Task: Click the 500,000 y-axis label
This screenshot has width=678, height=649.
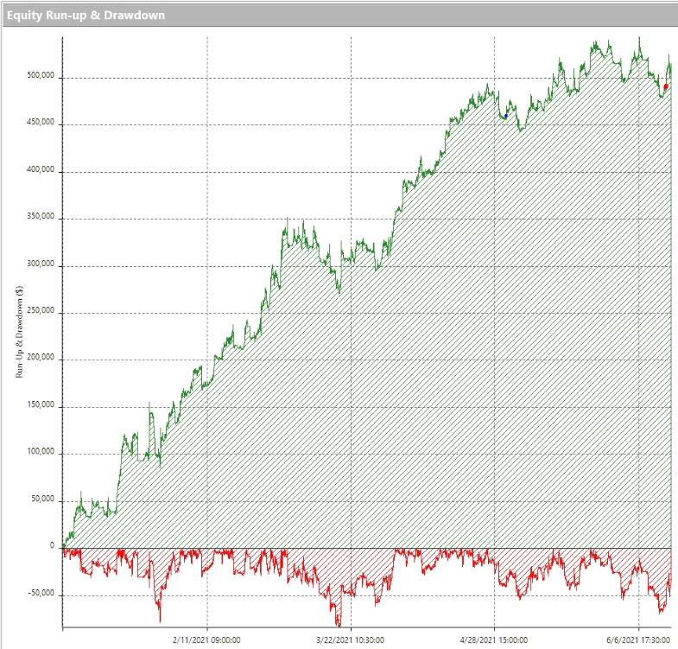Action: (41, 75)
